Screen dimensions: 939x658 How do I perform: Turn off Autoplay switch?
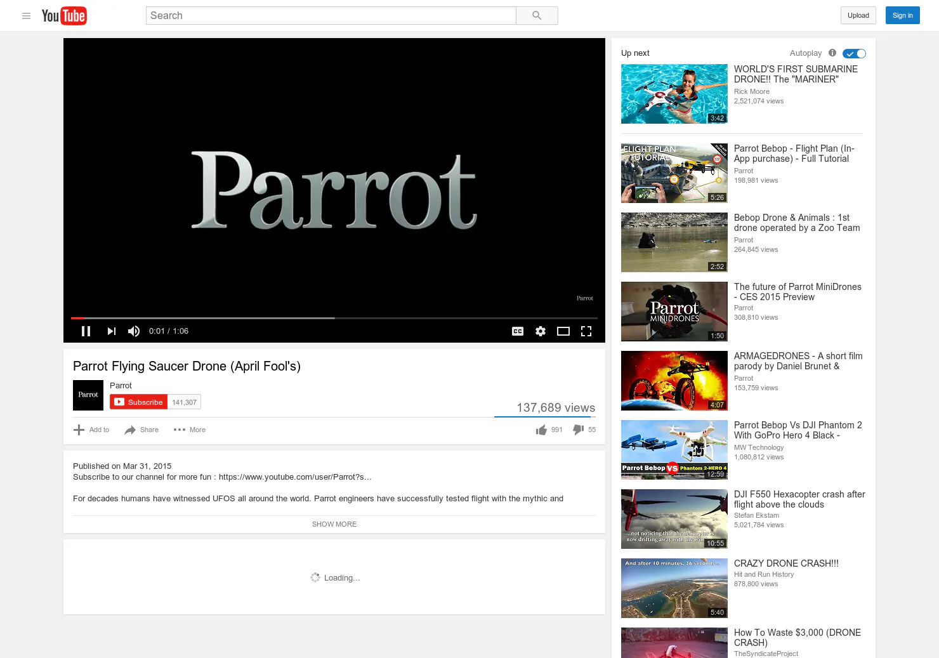tap(854, 54)
